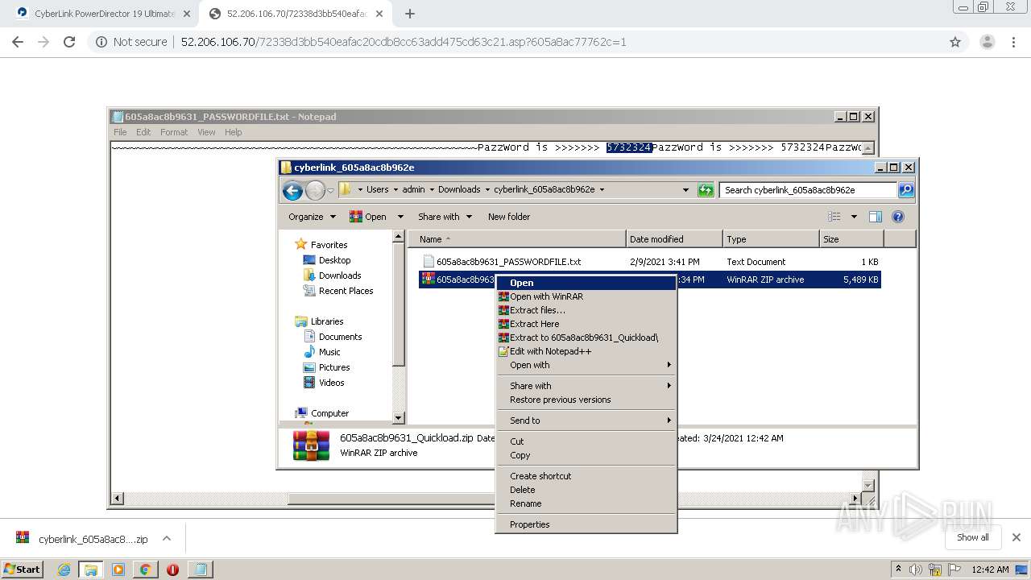Open the address bar history dropdown arrow

pyautogui.click(x=685, y=190)
